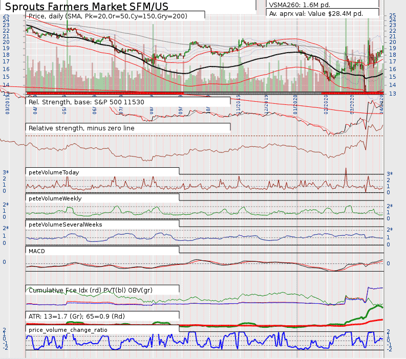Viewport: 406px width, 359px height.
Task: Select the peteVolumeWeekly panel label
Action: [x=55, y=198]
